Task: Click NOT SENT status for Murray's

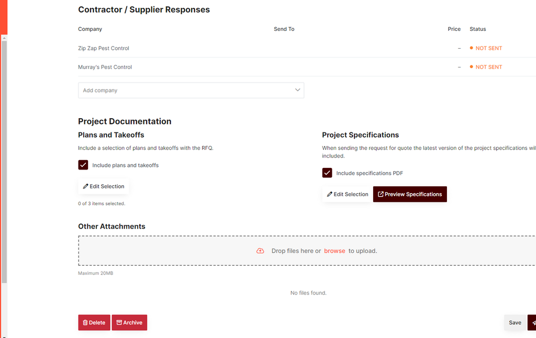Action: coord(488,67)
